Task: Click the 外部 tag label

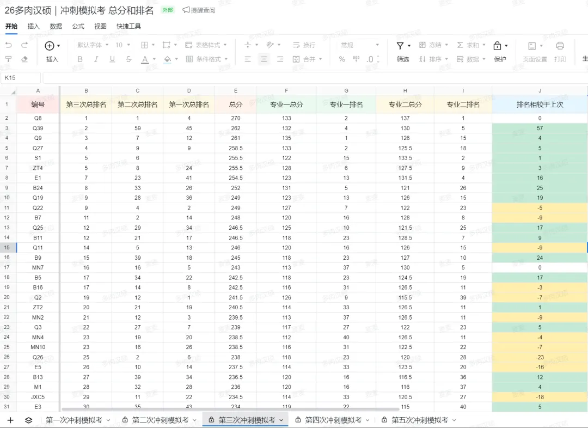Action: pyautogui.click(x=168, y=10)
